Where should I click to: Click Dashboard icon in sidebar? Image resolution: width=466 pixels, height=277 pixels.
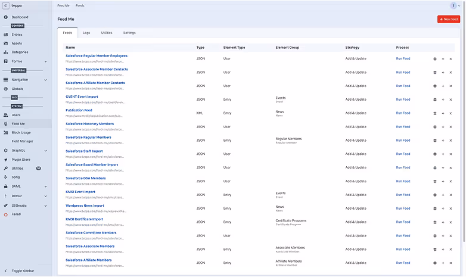tap(5, 17)
